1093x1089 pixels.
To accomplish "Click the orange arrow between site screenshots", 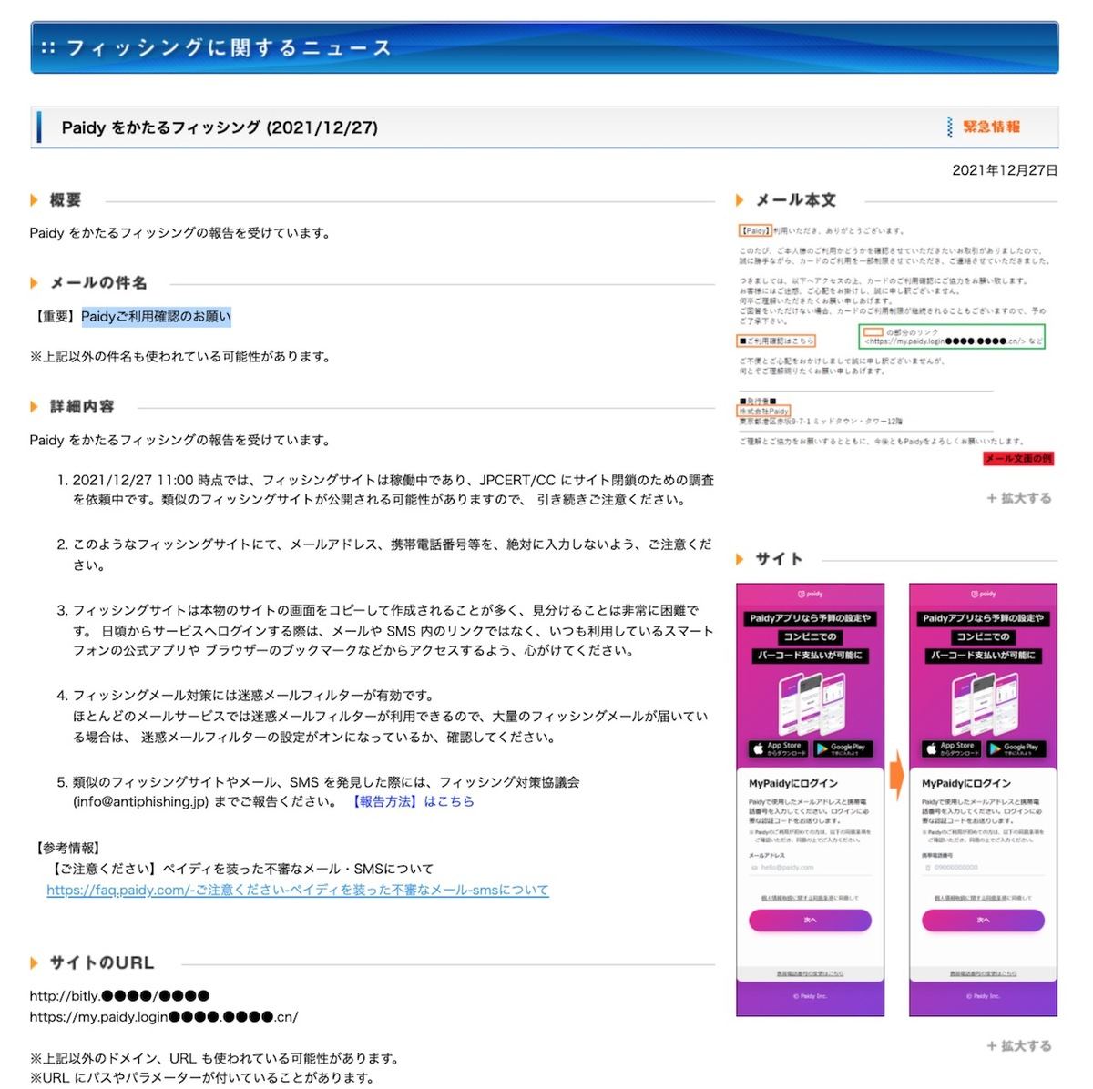I will 897,776.
